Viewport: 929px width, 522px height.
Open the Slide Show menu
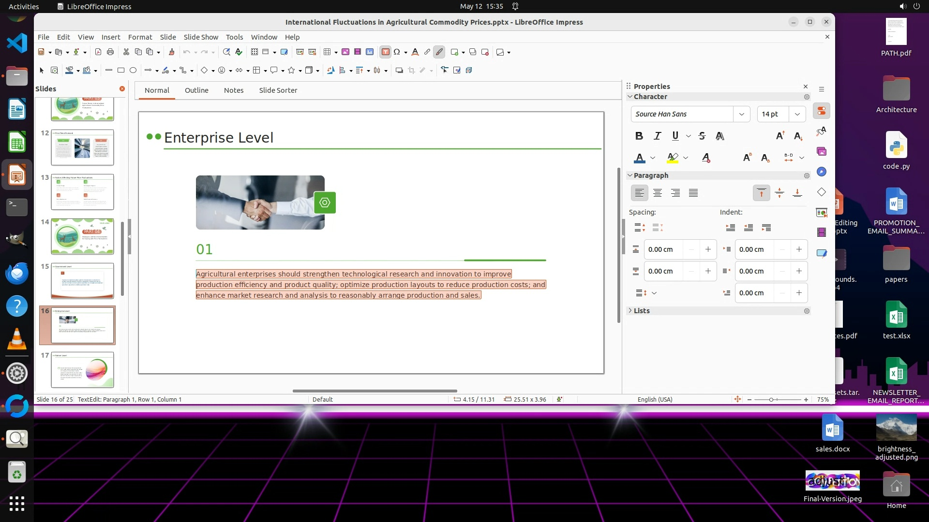coord(201,37)
